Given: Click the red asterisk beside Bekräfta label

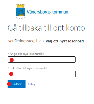Looking at the screenshot, I should [x=8, y=68].
